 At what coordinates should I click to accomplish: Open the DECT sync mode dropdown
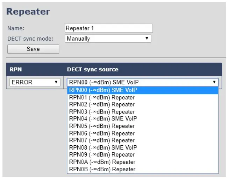(108, 39)
